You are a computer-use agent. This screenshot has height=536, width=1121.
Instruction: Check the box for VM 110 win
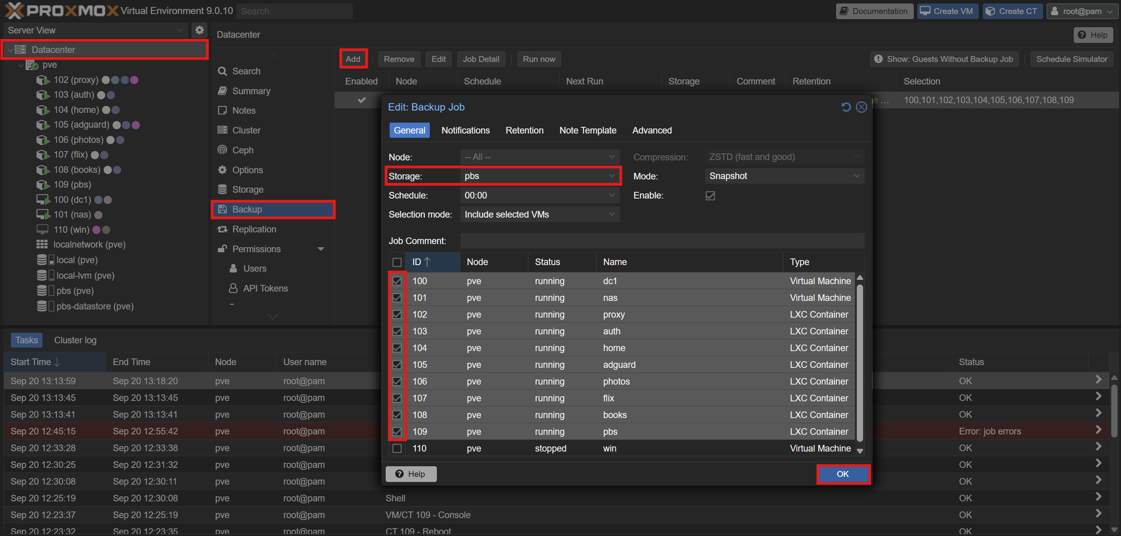[x=396, y=448]
